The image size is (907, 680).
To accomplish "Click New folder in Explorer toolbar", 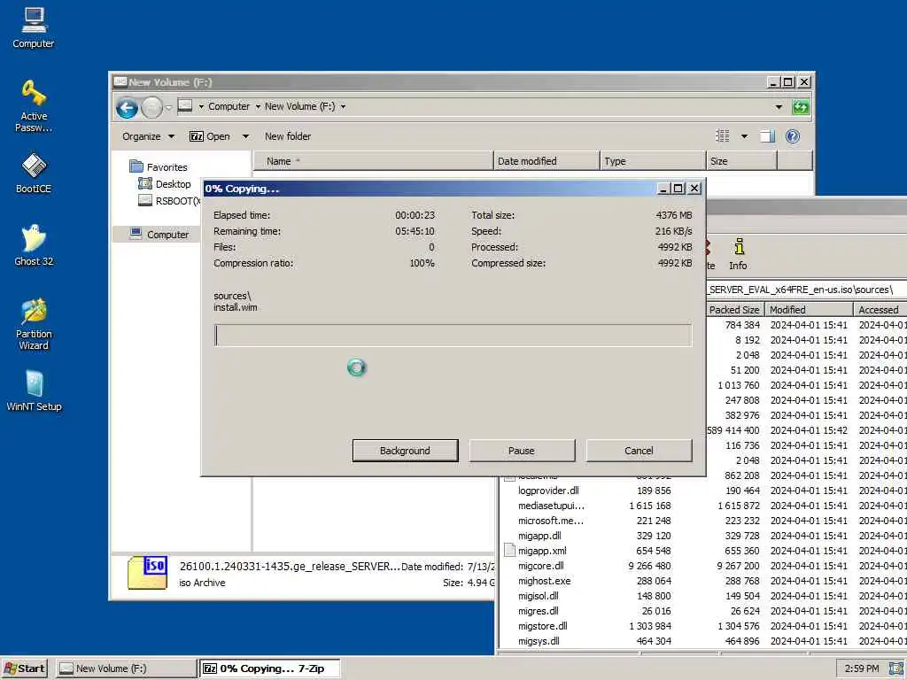I will (288, 136).
